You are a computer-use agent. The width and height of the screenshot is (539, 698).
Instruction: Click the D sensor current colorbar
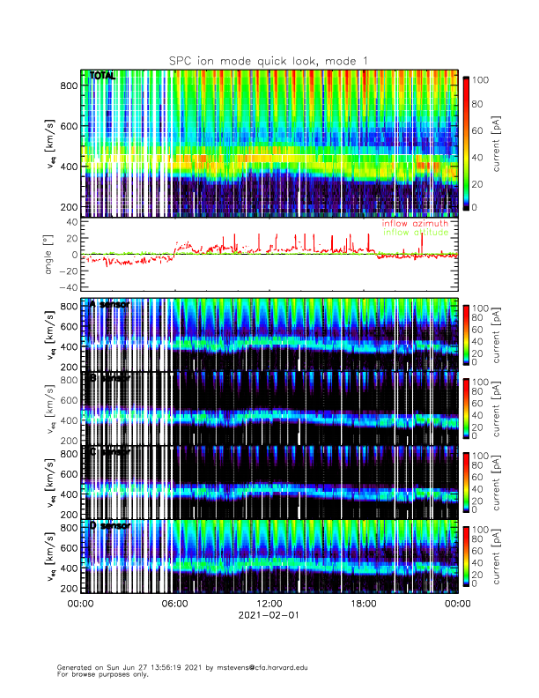tap(467, 554)
